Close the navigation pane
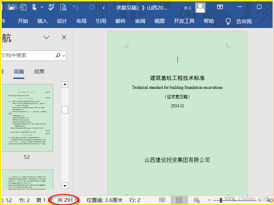Image resolution: width=274 pixels, height=205 pixels. point(64,37)
